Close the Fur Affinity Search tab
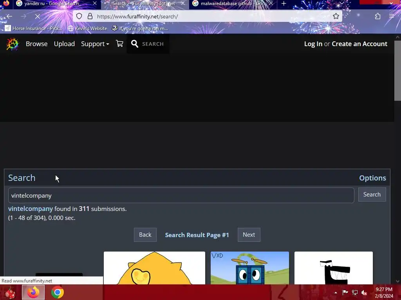Viewport: 401px width, 300px height. [182, 4]
